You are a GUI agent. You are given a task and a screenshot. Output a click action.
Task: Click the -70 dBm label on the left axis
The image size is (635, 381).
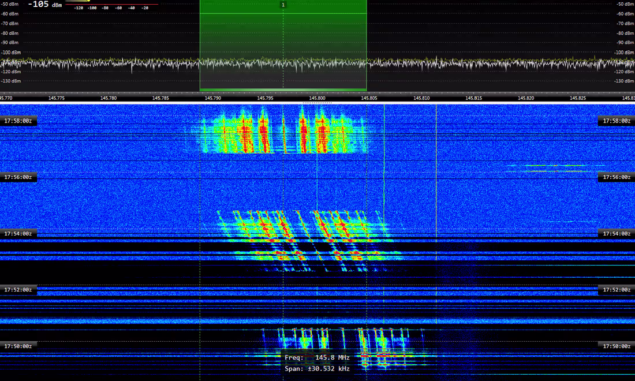[10, 24]
